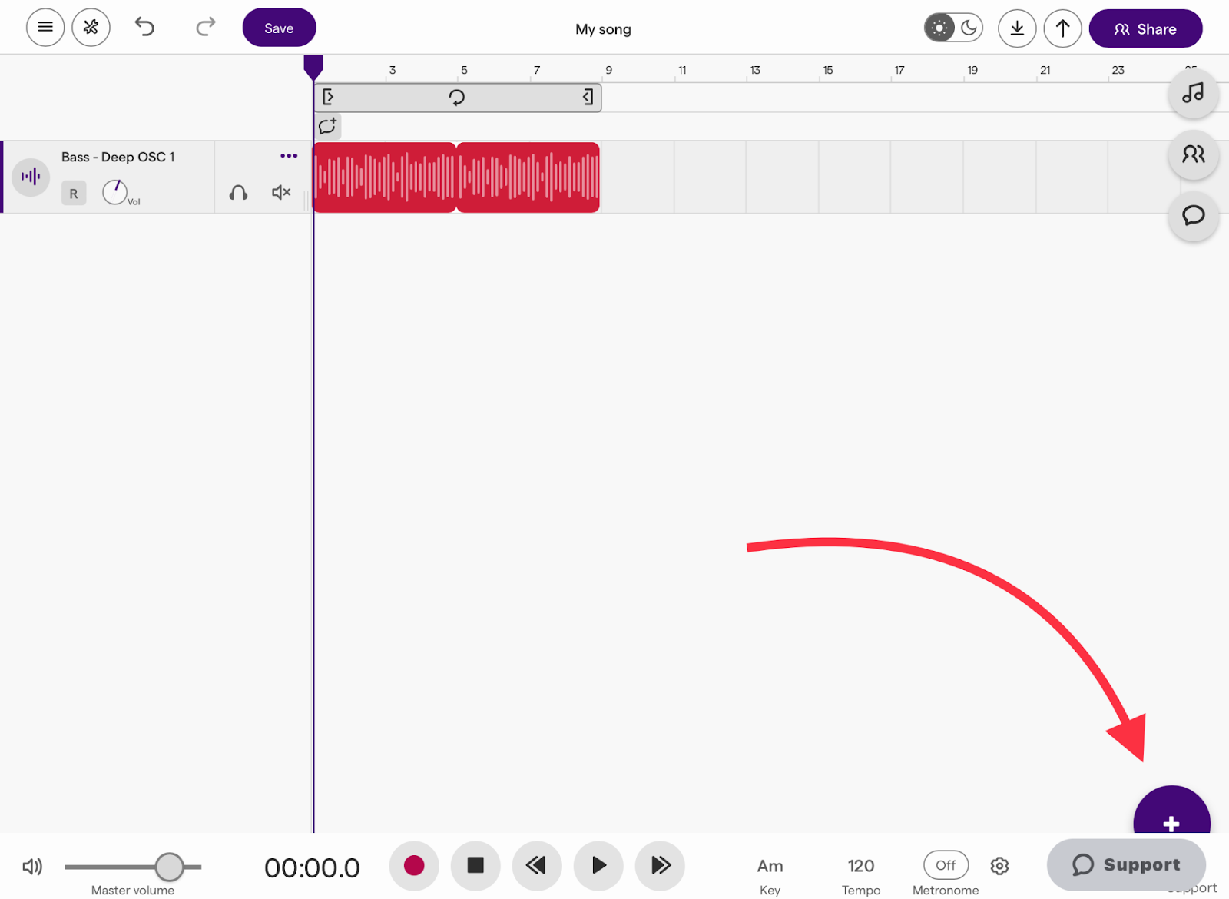The width and height of the screenshot is (1229, 899).
Task: Open the Am key selector
Action: (x=770, y=866)
